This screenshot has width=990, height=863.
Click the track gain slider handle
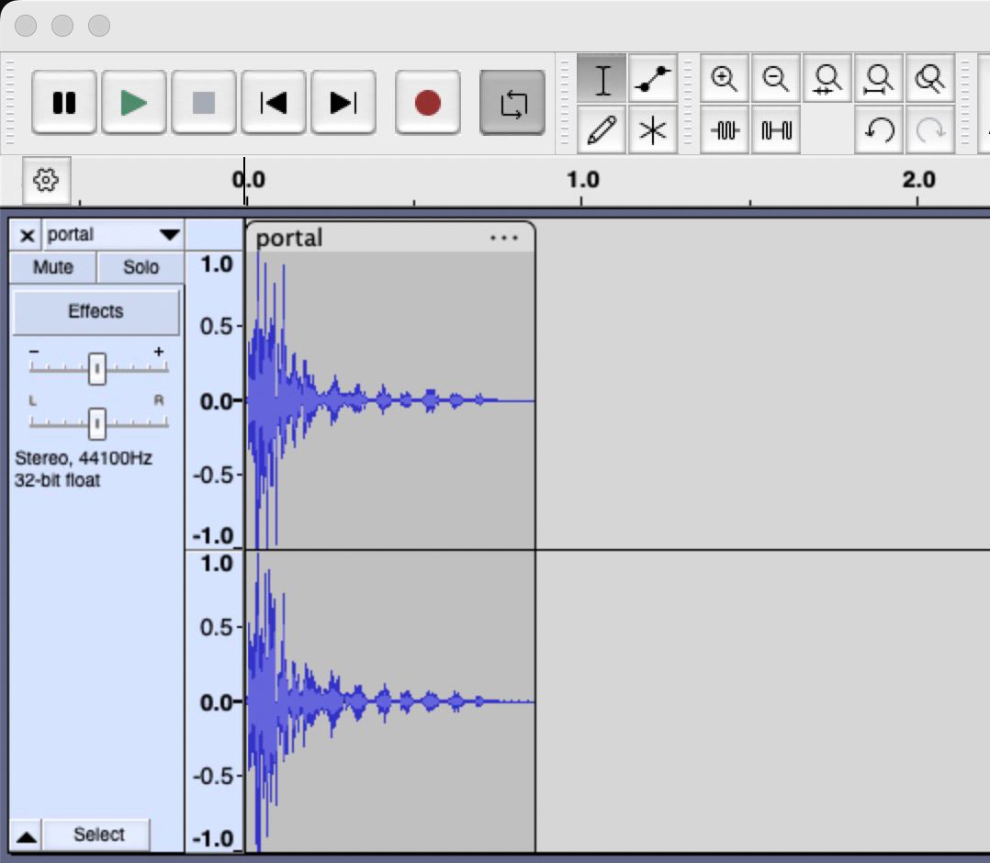pyautogui.click(x=97, y=368)
